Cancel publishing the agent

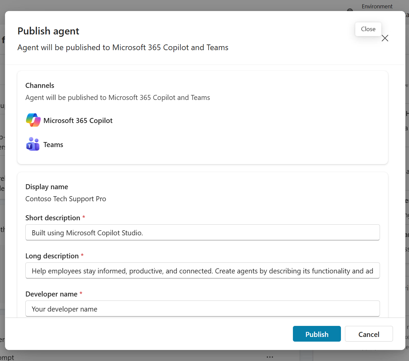[369, 334]
